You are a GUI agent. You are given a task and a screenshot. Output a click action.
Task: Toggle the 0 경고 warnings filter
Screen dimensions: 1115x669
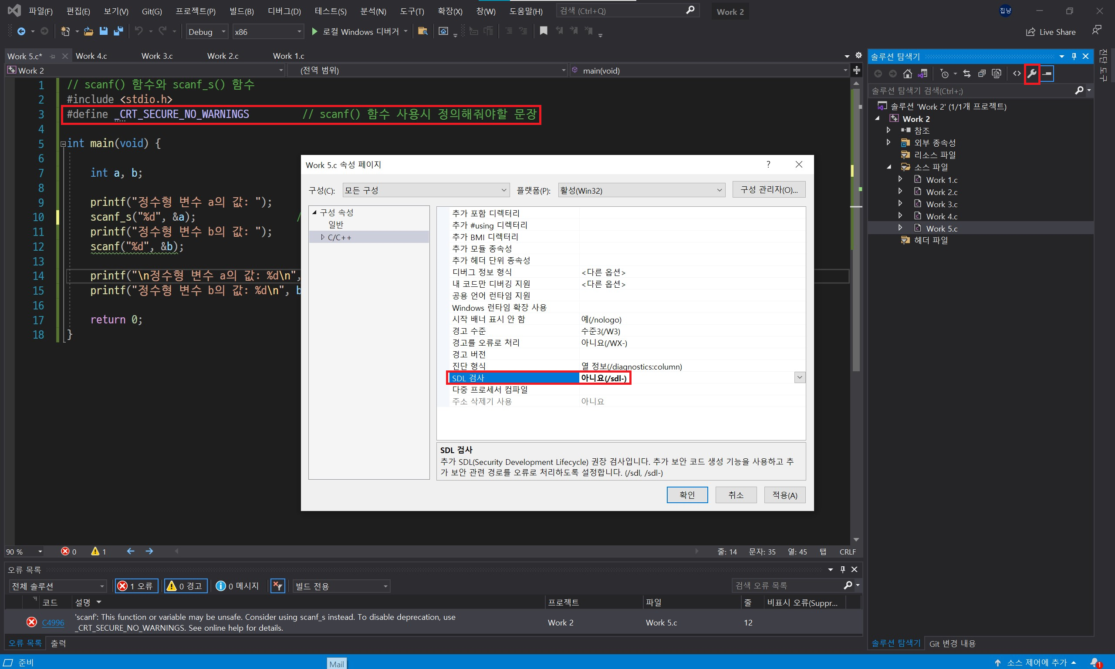click(186, 585)
